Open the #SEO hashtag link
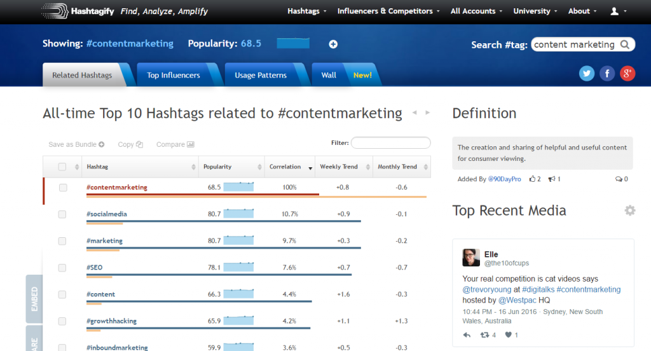 pos(94,268)
